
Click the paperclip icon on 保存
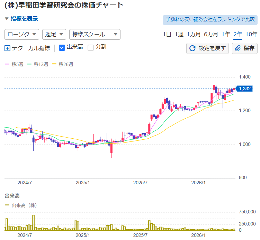point(237,48)
